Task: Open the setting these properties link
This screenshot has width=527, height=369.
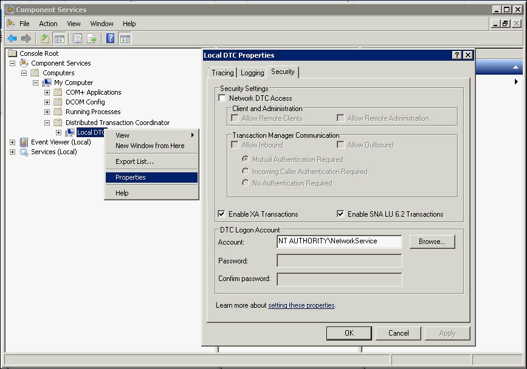Action: point(301,305)
